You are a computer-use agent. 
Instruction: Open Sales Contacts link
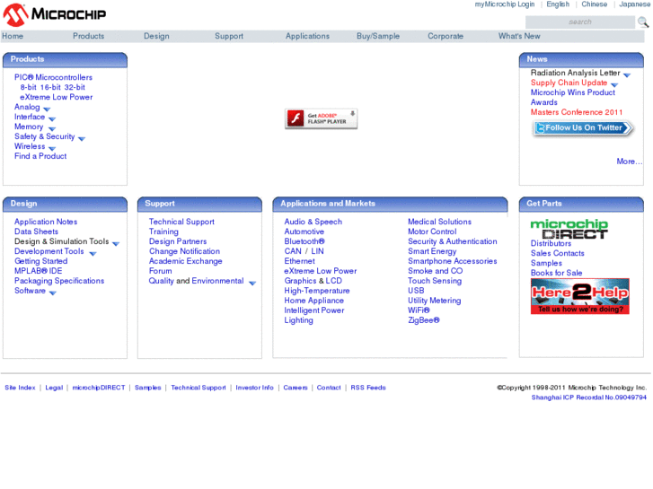[557, 253]
